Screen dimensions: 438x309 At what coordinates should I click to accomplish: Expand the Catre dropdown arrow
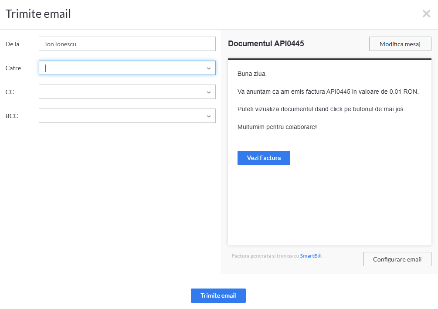click(209, 68)
